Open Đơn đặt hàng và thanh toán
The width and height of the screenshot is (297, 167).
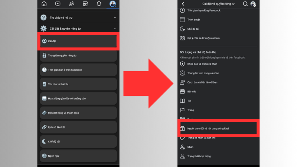pos(78,113)
